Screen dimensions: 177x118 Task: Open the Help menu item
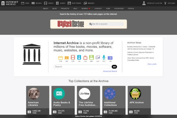pos(75,9)
